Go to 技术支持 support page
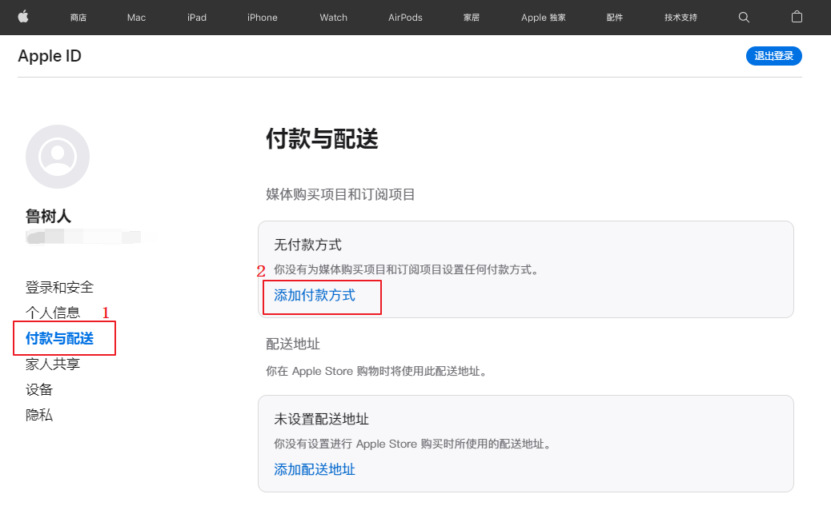Viewport: 831px width, 518px height. (680, 18)
